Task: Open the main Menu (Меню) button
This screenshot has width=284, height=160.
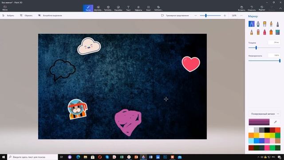Action: pos(5,8)
